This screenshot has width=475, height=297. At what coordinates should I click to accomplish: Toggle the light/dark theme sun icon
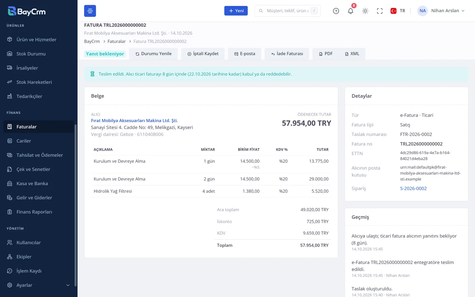point(365,11)
